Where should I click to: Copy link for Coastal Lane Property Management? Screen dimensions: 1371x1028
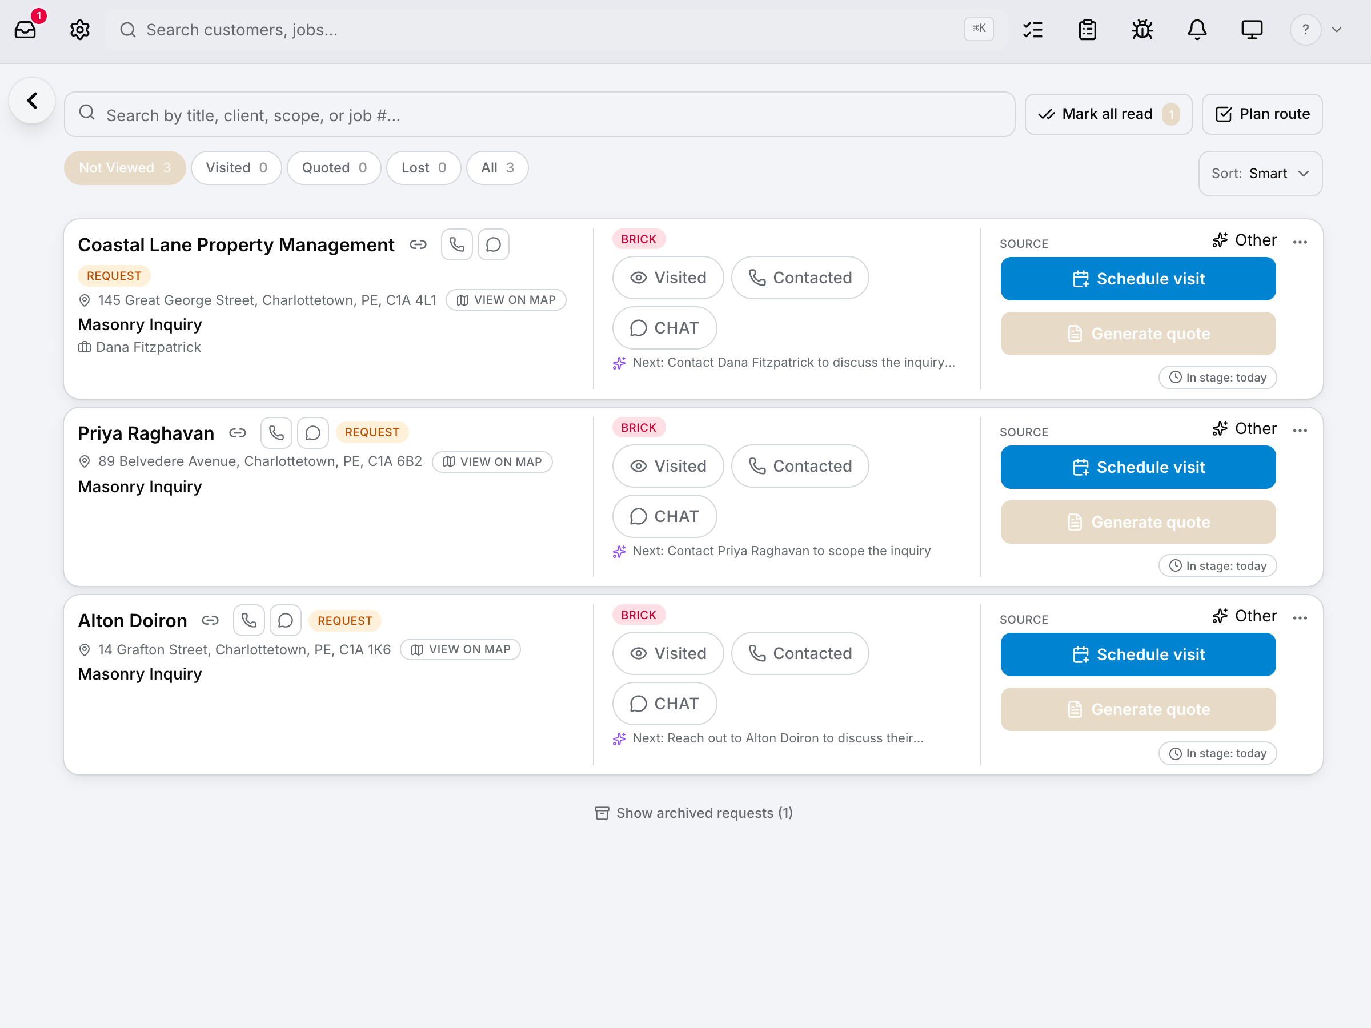(x=418, y=245)
